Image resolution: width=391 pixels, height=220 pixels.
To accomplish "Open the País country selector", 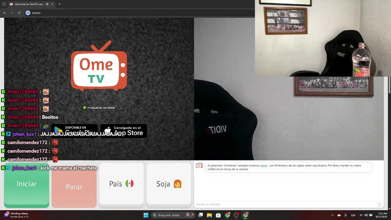I will (121, 184).
